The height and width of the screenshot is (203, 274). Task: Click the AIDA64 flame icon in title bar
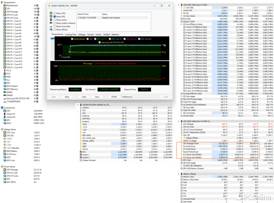(x=49, y=5)
